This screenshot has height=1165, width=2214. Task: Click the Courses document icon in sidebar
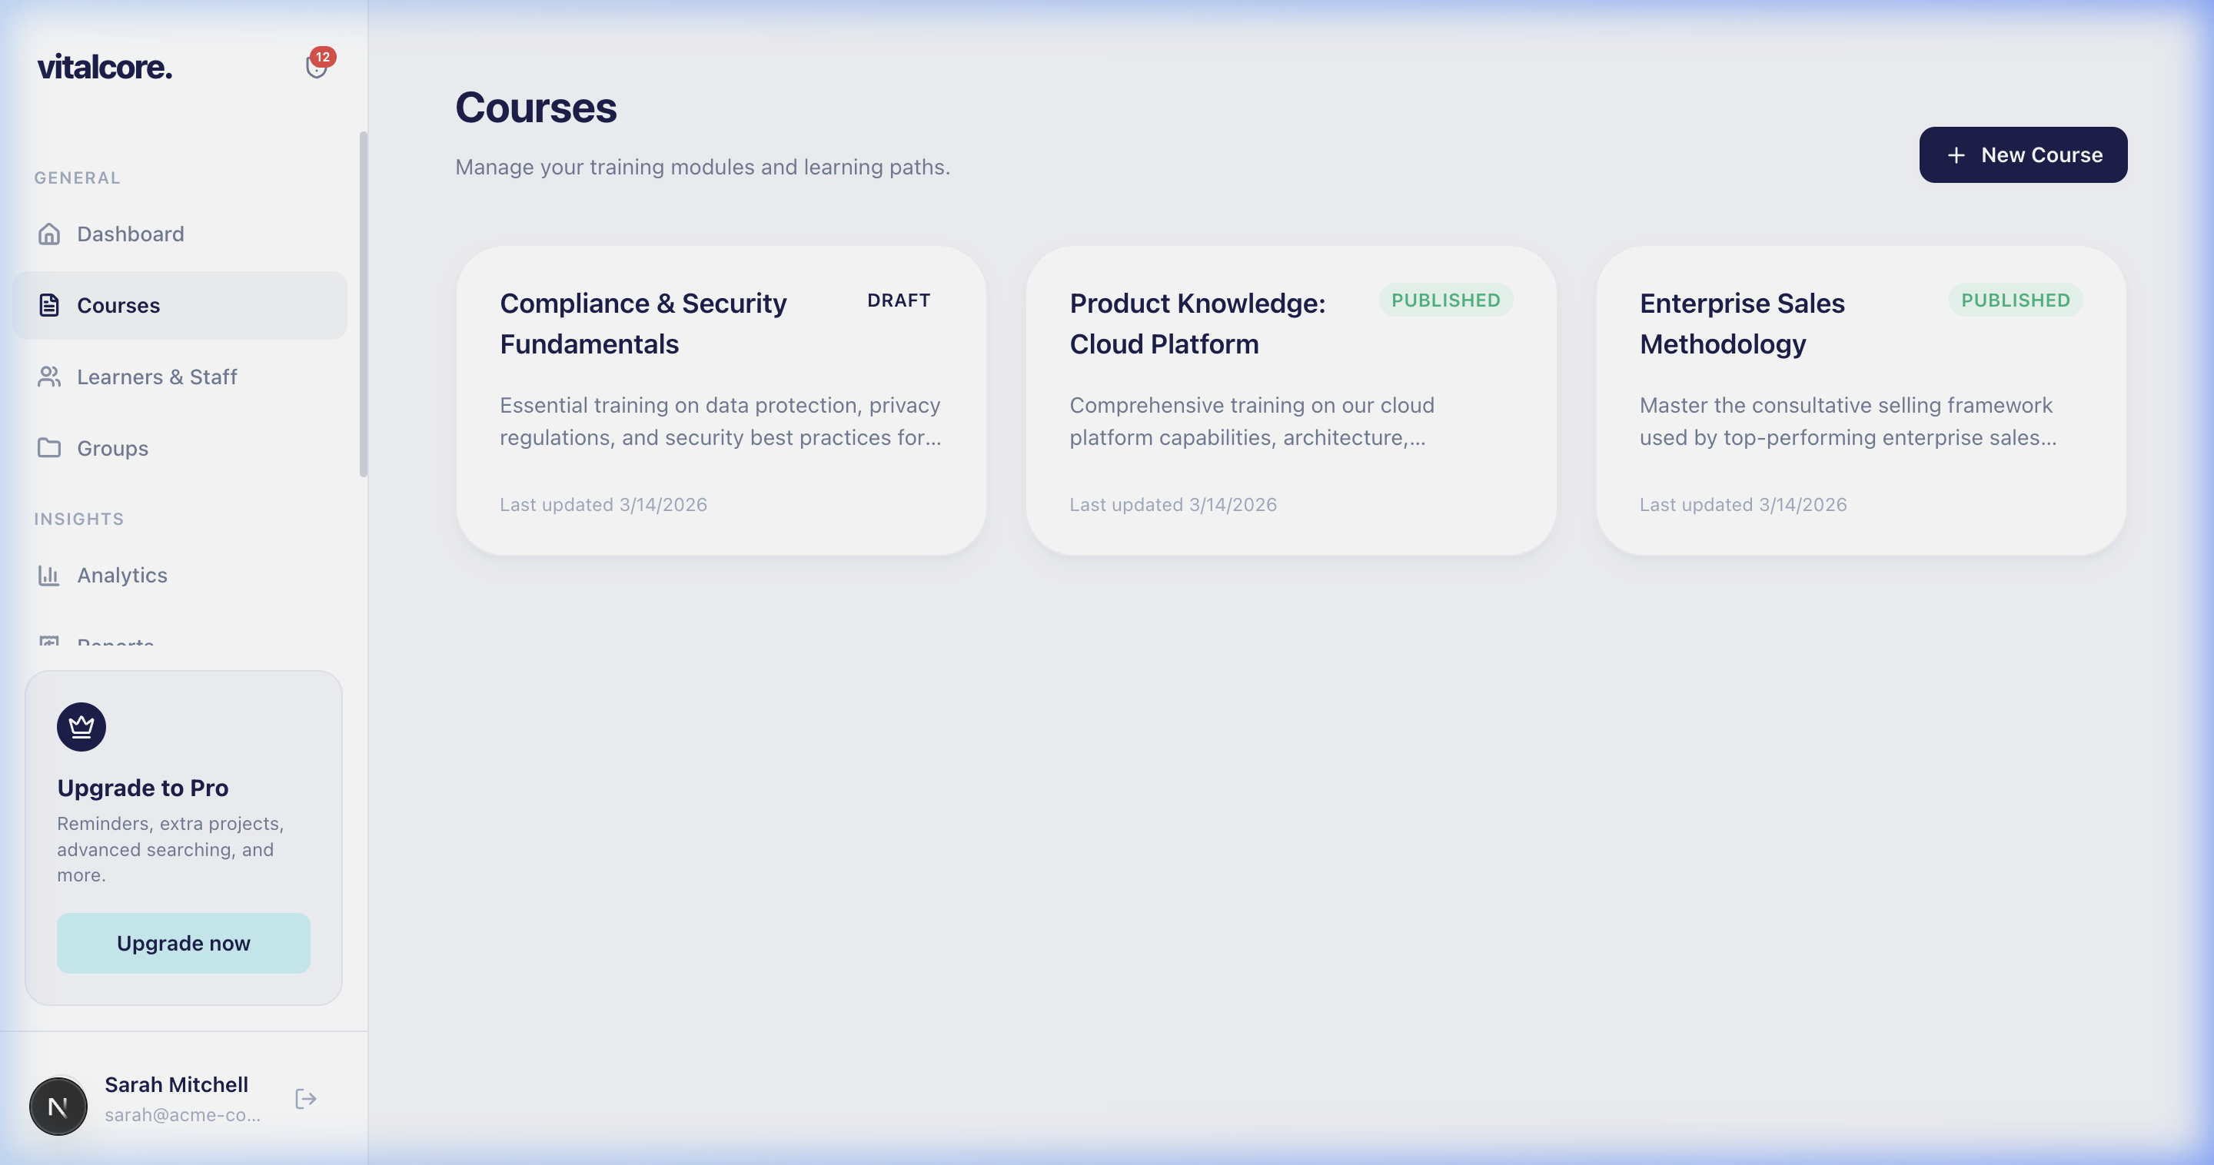pos(49,305)
